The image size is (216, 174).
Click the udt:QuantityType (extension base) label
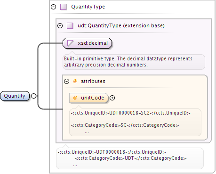[x=121, y=25]
